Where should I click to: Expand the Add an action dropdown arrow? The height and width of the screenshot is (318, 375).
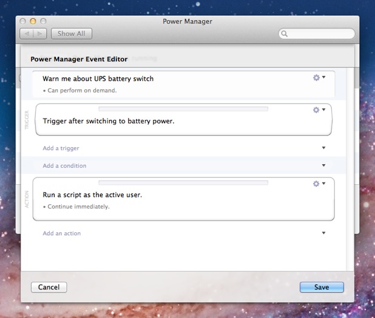(x=323, y=233)
